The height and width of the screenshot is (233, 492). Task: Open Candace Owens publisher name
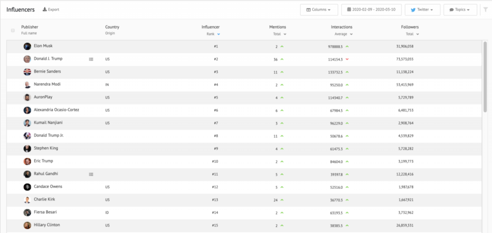click(48, 186)
